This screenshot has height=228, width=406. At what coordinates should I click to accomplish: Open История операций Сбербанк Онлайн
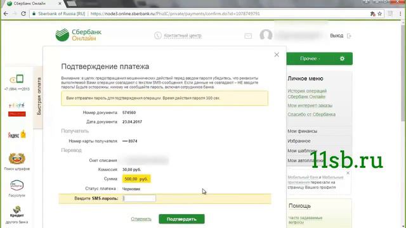[307, 94]
